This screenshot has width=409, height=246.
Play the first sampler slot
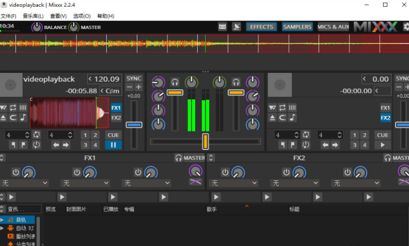[11, 197]
